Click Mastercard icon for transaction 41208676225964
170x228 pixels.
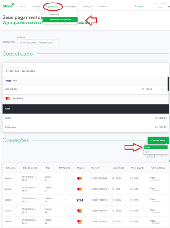click(79, 178)
